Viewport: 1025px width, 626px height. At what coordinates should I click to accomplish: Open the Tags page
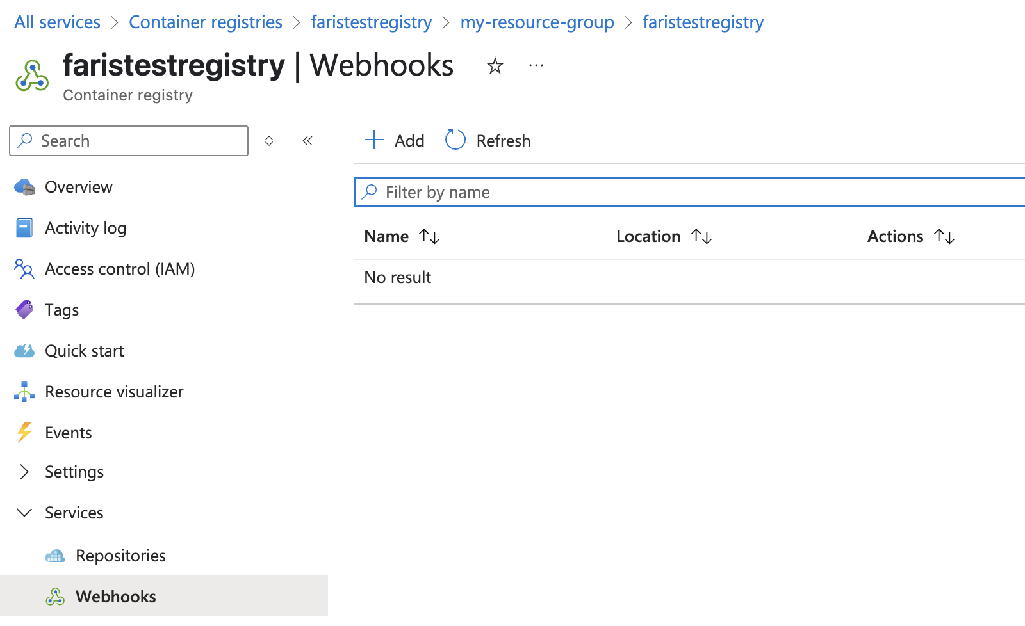click(x=61, y=310)
